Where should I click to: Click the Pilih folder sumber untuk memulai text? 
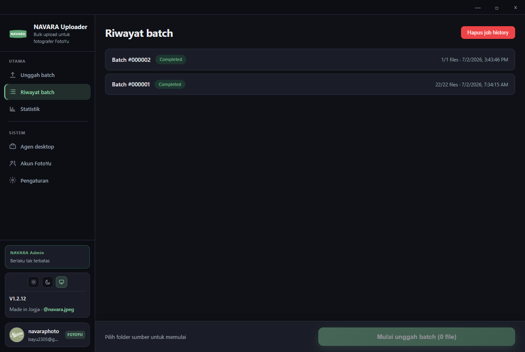pyautogui.click(x=146, y=337)
